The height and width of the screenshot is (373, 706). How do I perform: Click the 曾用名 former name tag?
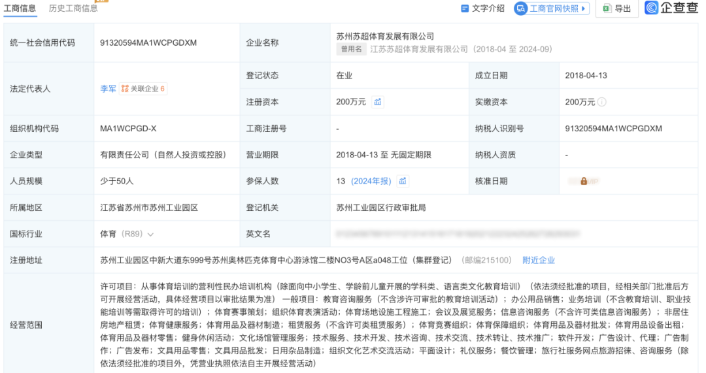pyautogui.click(x=351, y=49)
